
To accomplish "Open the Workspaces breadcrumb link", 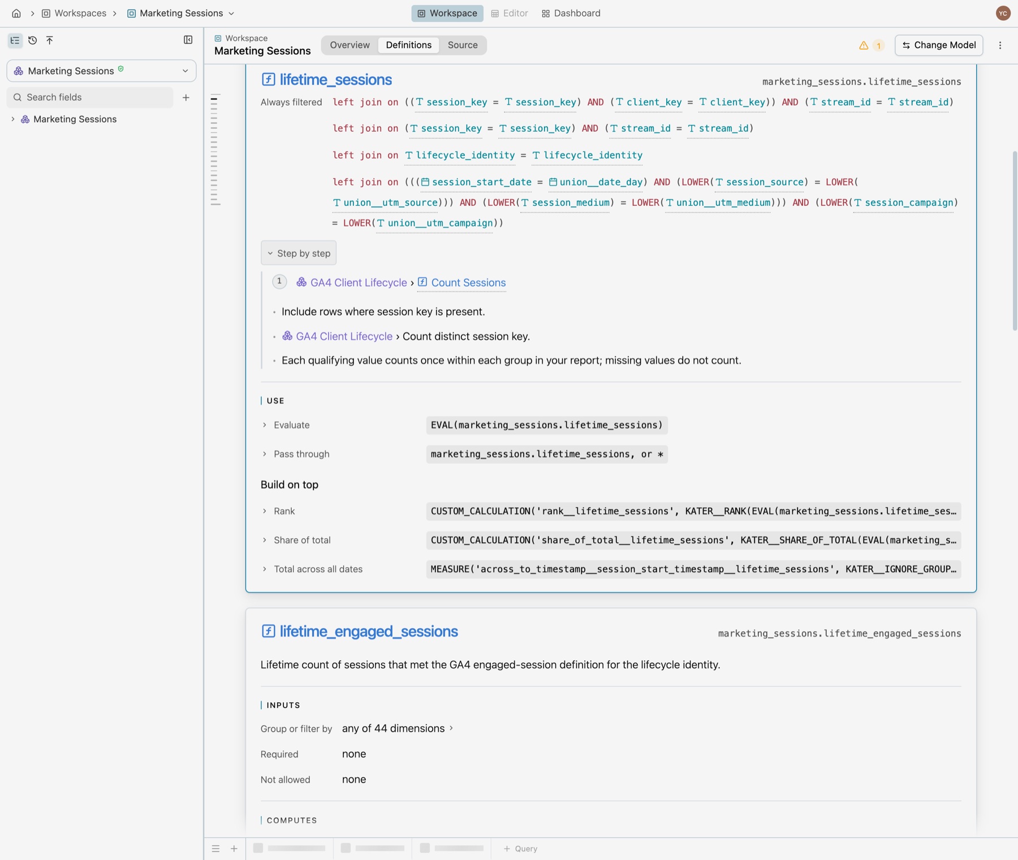I will coord(74,13).
